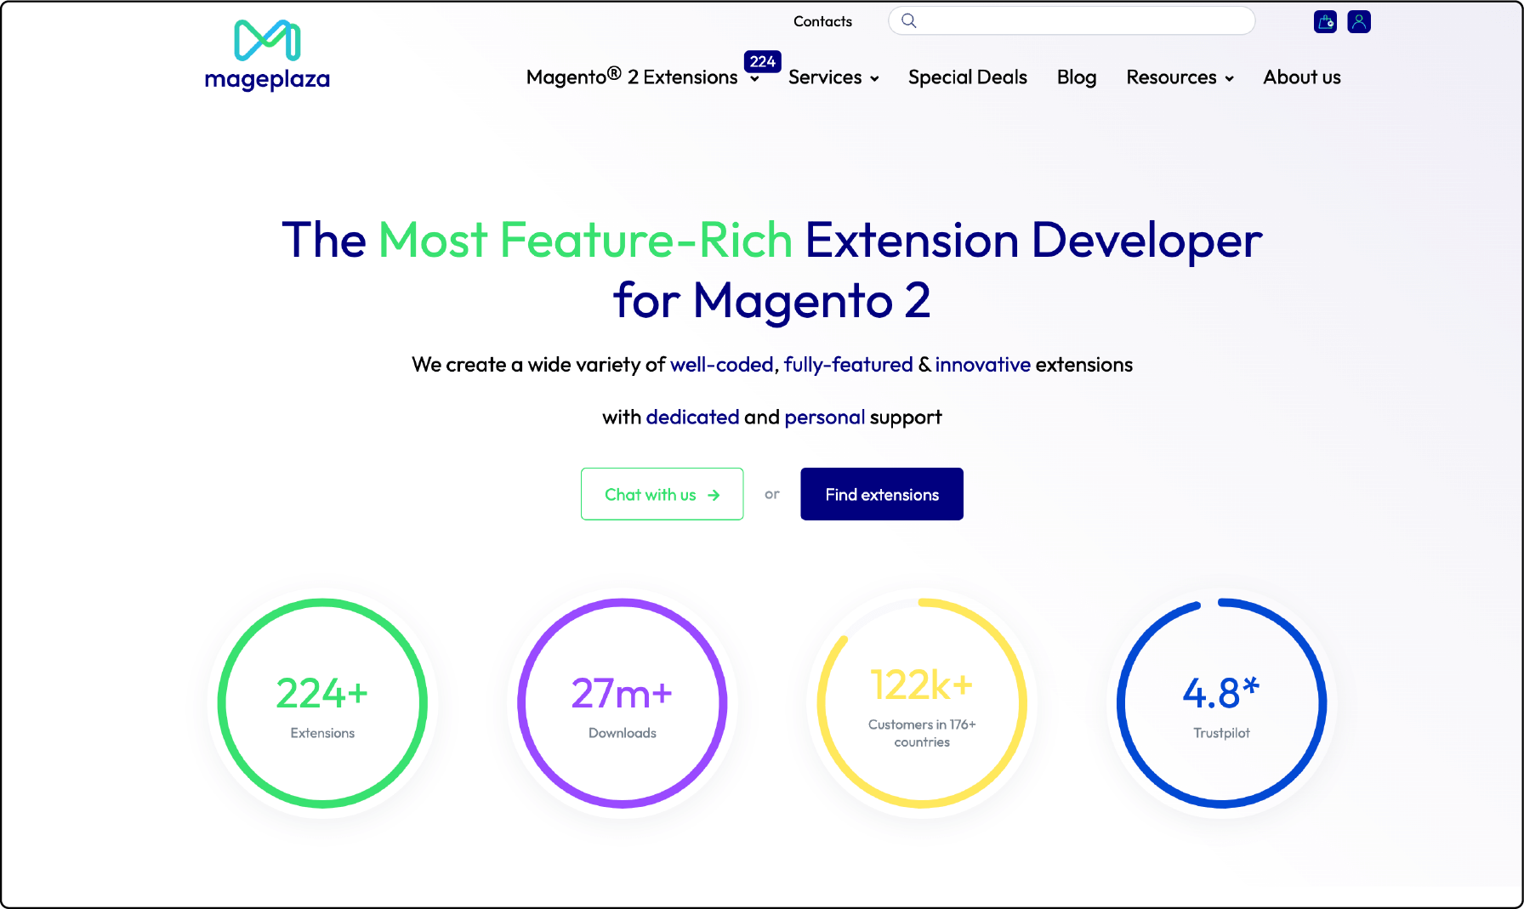The width and height of the screenshot is (1524, 909).
Task: Open the Resources menu
Action: [1171, 77]
